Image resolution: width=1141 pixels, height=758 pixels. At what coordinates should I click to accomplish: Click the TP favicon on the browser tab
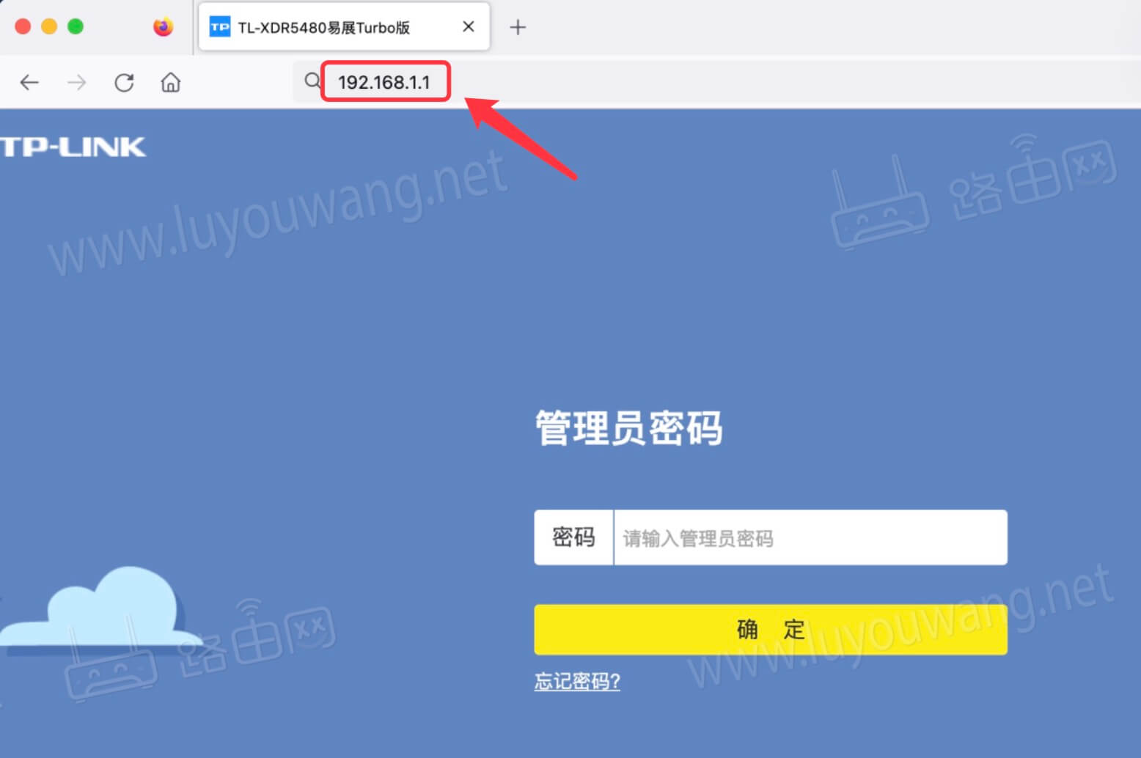click(219, 26)
